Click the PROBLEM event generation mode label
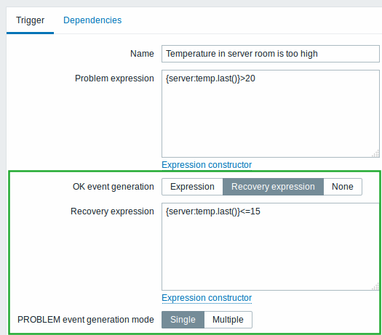Screen dimensions: 382x335 (86, 320)
